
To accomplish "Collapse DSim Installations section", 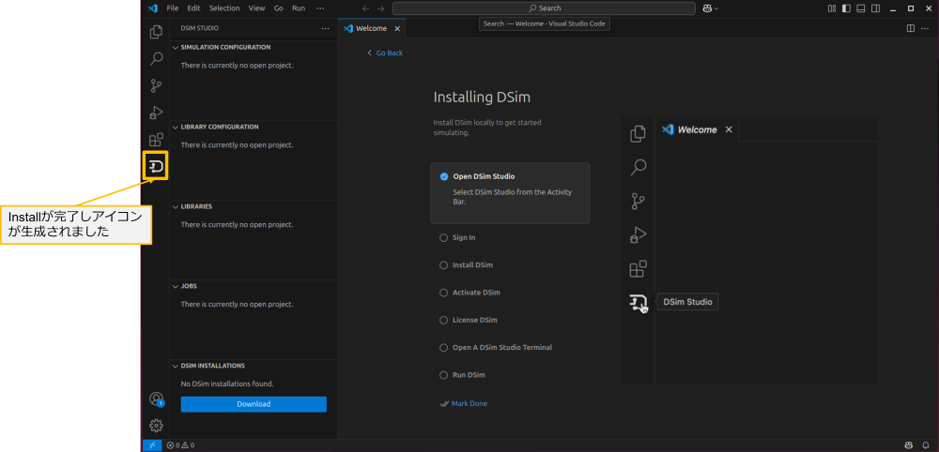I will pos(254,366).
